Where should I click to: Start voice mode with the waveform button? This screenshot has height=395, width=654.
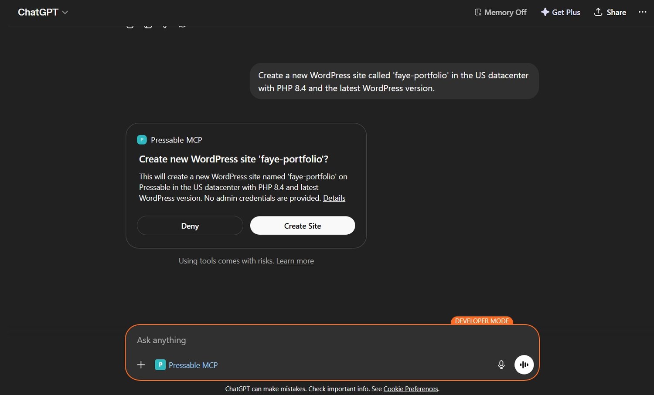coord(524,365)
